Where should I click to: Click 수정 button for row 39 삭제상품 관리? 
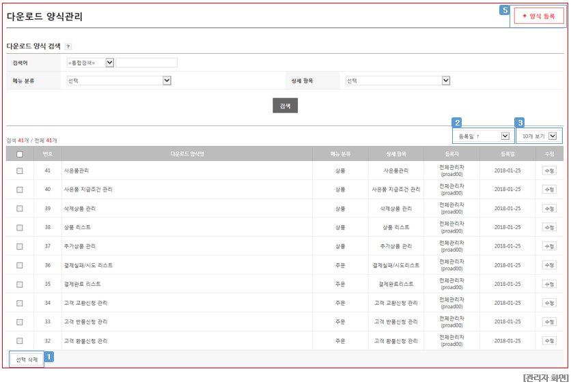pos(550,209)
